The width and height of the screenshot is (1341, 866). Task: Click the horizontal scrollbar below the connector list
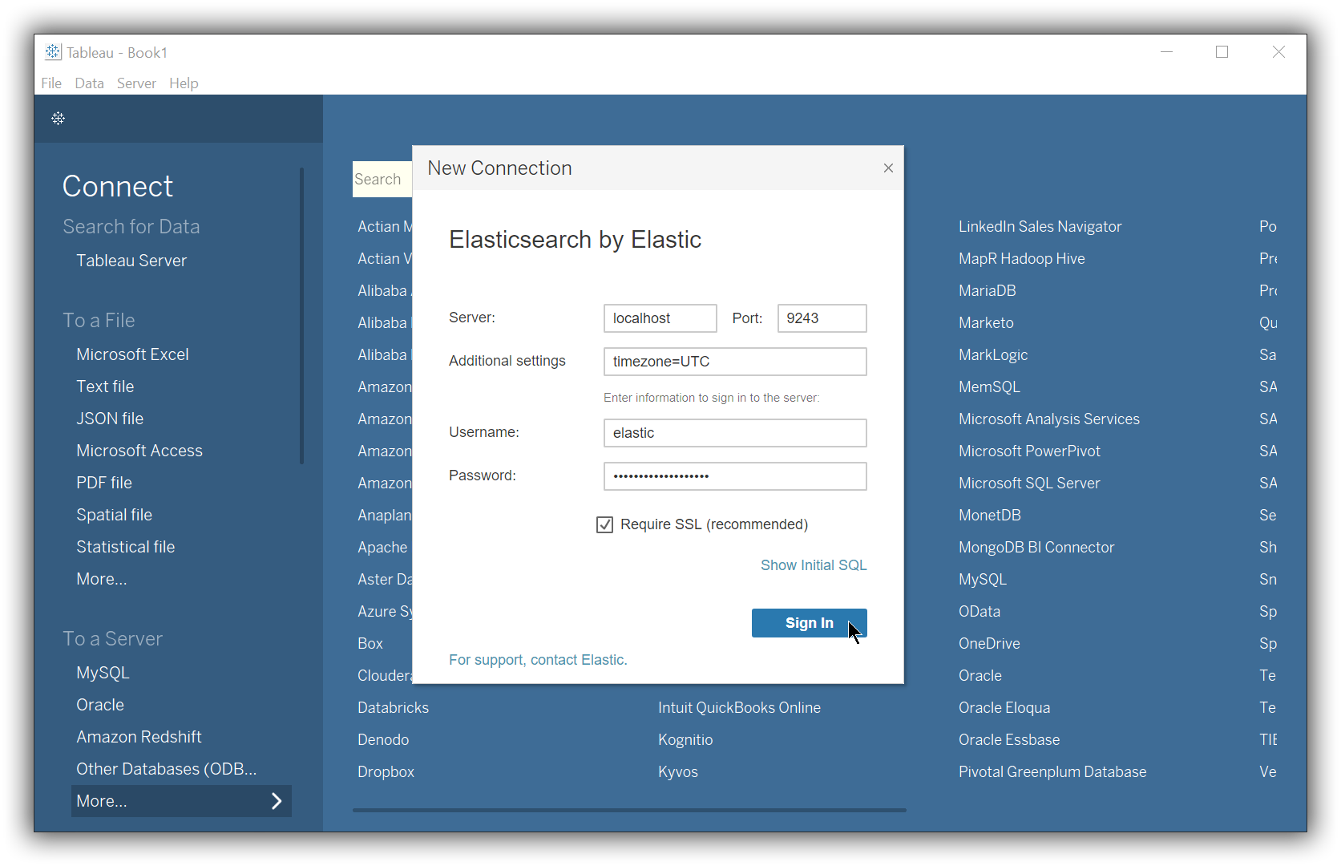629,810
